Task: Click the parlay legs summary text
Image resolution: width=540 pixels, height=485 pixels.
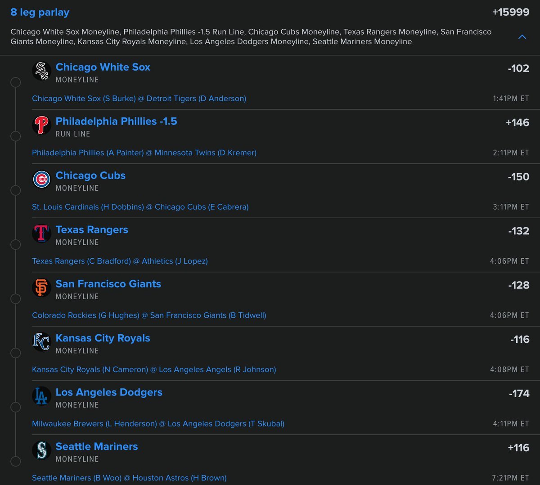Action: (251, 37)
